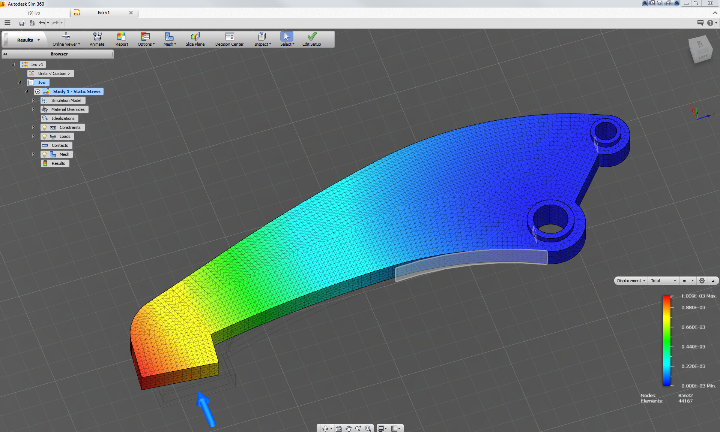Open undo history dropdown arrow
This screenshot has height=432, width=720.
coord(48,23)
